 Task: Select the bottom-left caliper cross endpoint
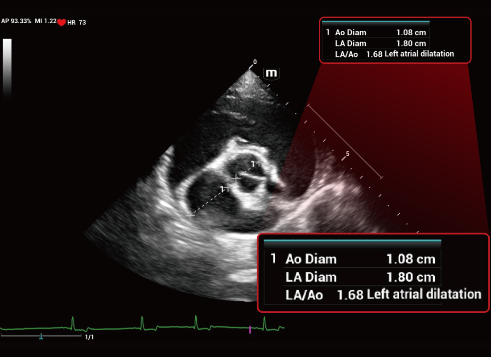(190, 216)
